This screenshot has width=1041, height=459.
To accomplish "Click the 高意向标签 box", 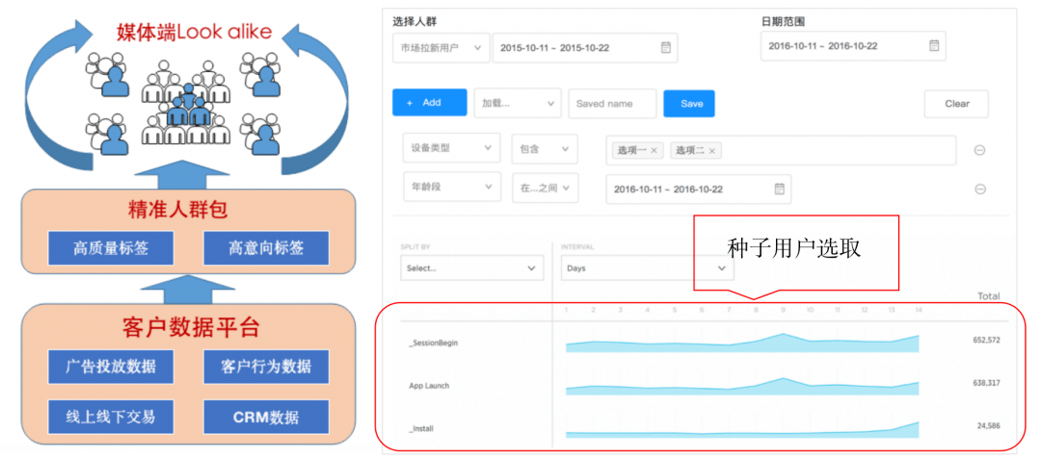I will point(266,248).
